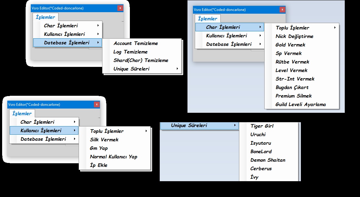Expand arrow of Kullanıcı İşlemleri in top-left window
Screen dimensions: 360x197
coord(98,34)
